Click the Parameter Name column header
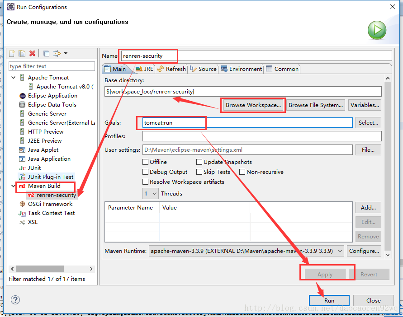The width and height of the screenshot is (403, 317). 130,208
